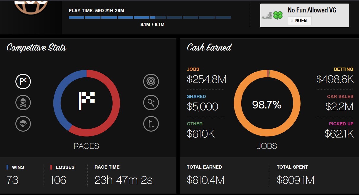The image size is (359, 195).
Task: Click the rank progress bar
Action: (x=150, y=17)
